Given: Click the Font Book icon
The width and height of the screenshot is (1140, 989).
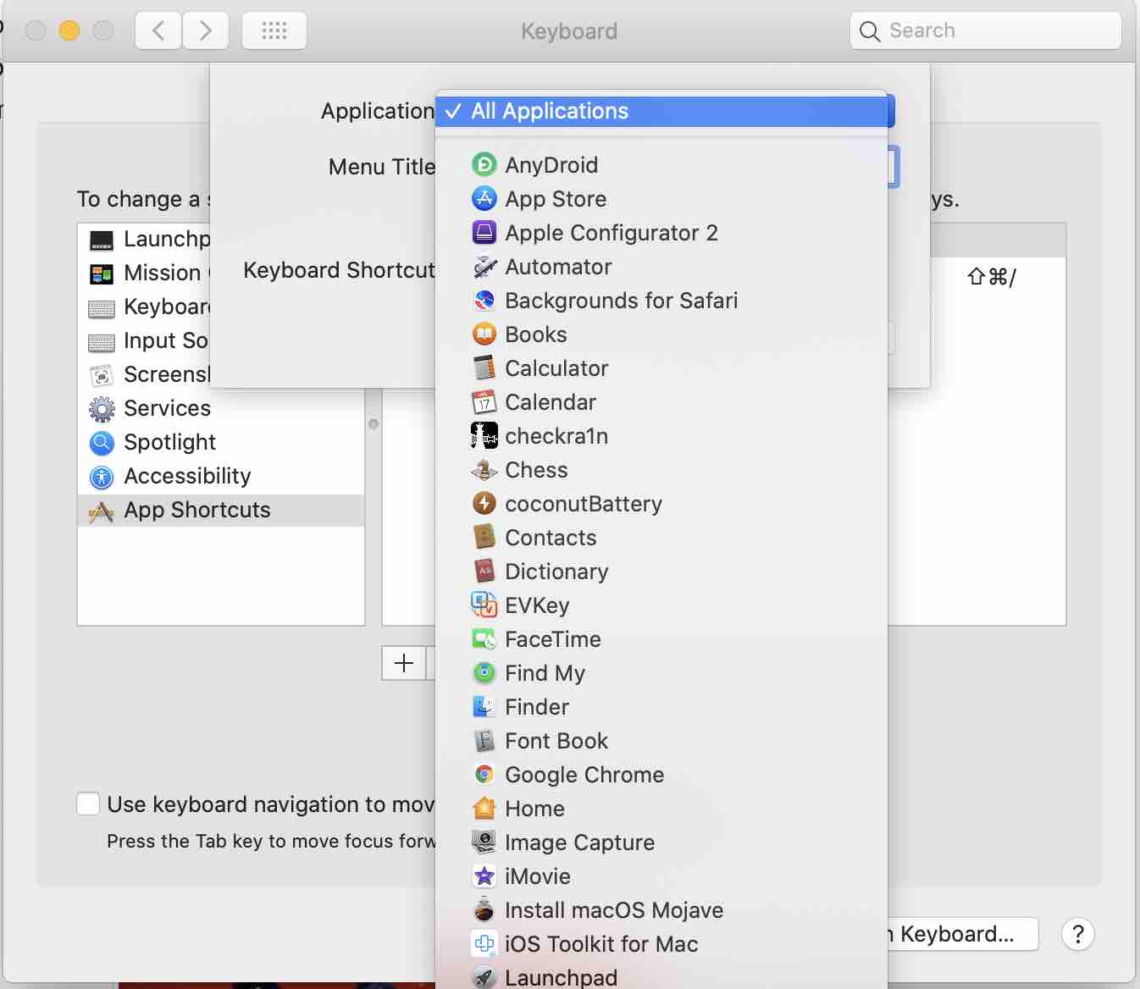Looking at the screenshot, I should 484,741.
